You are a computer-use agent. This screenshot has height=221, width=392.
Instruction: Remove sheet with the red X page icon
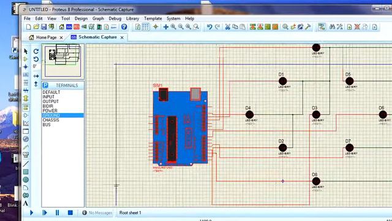[357, 27]
